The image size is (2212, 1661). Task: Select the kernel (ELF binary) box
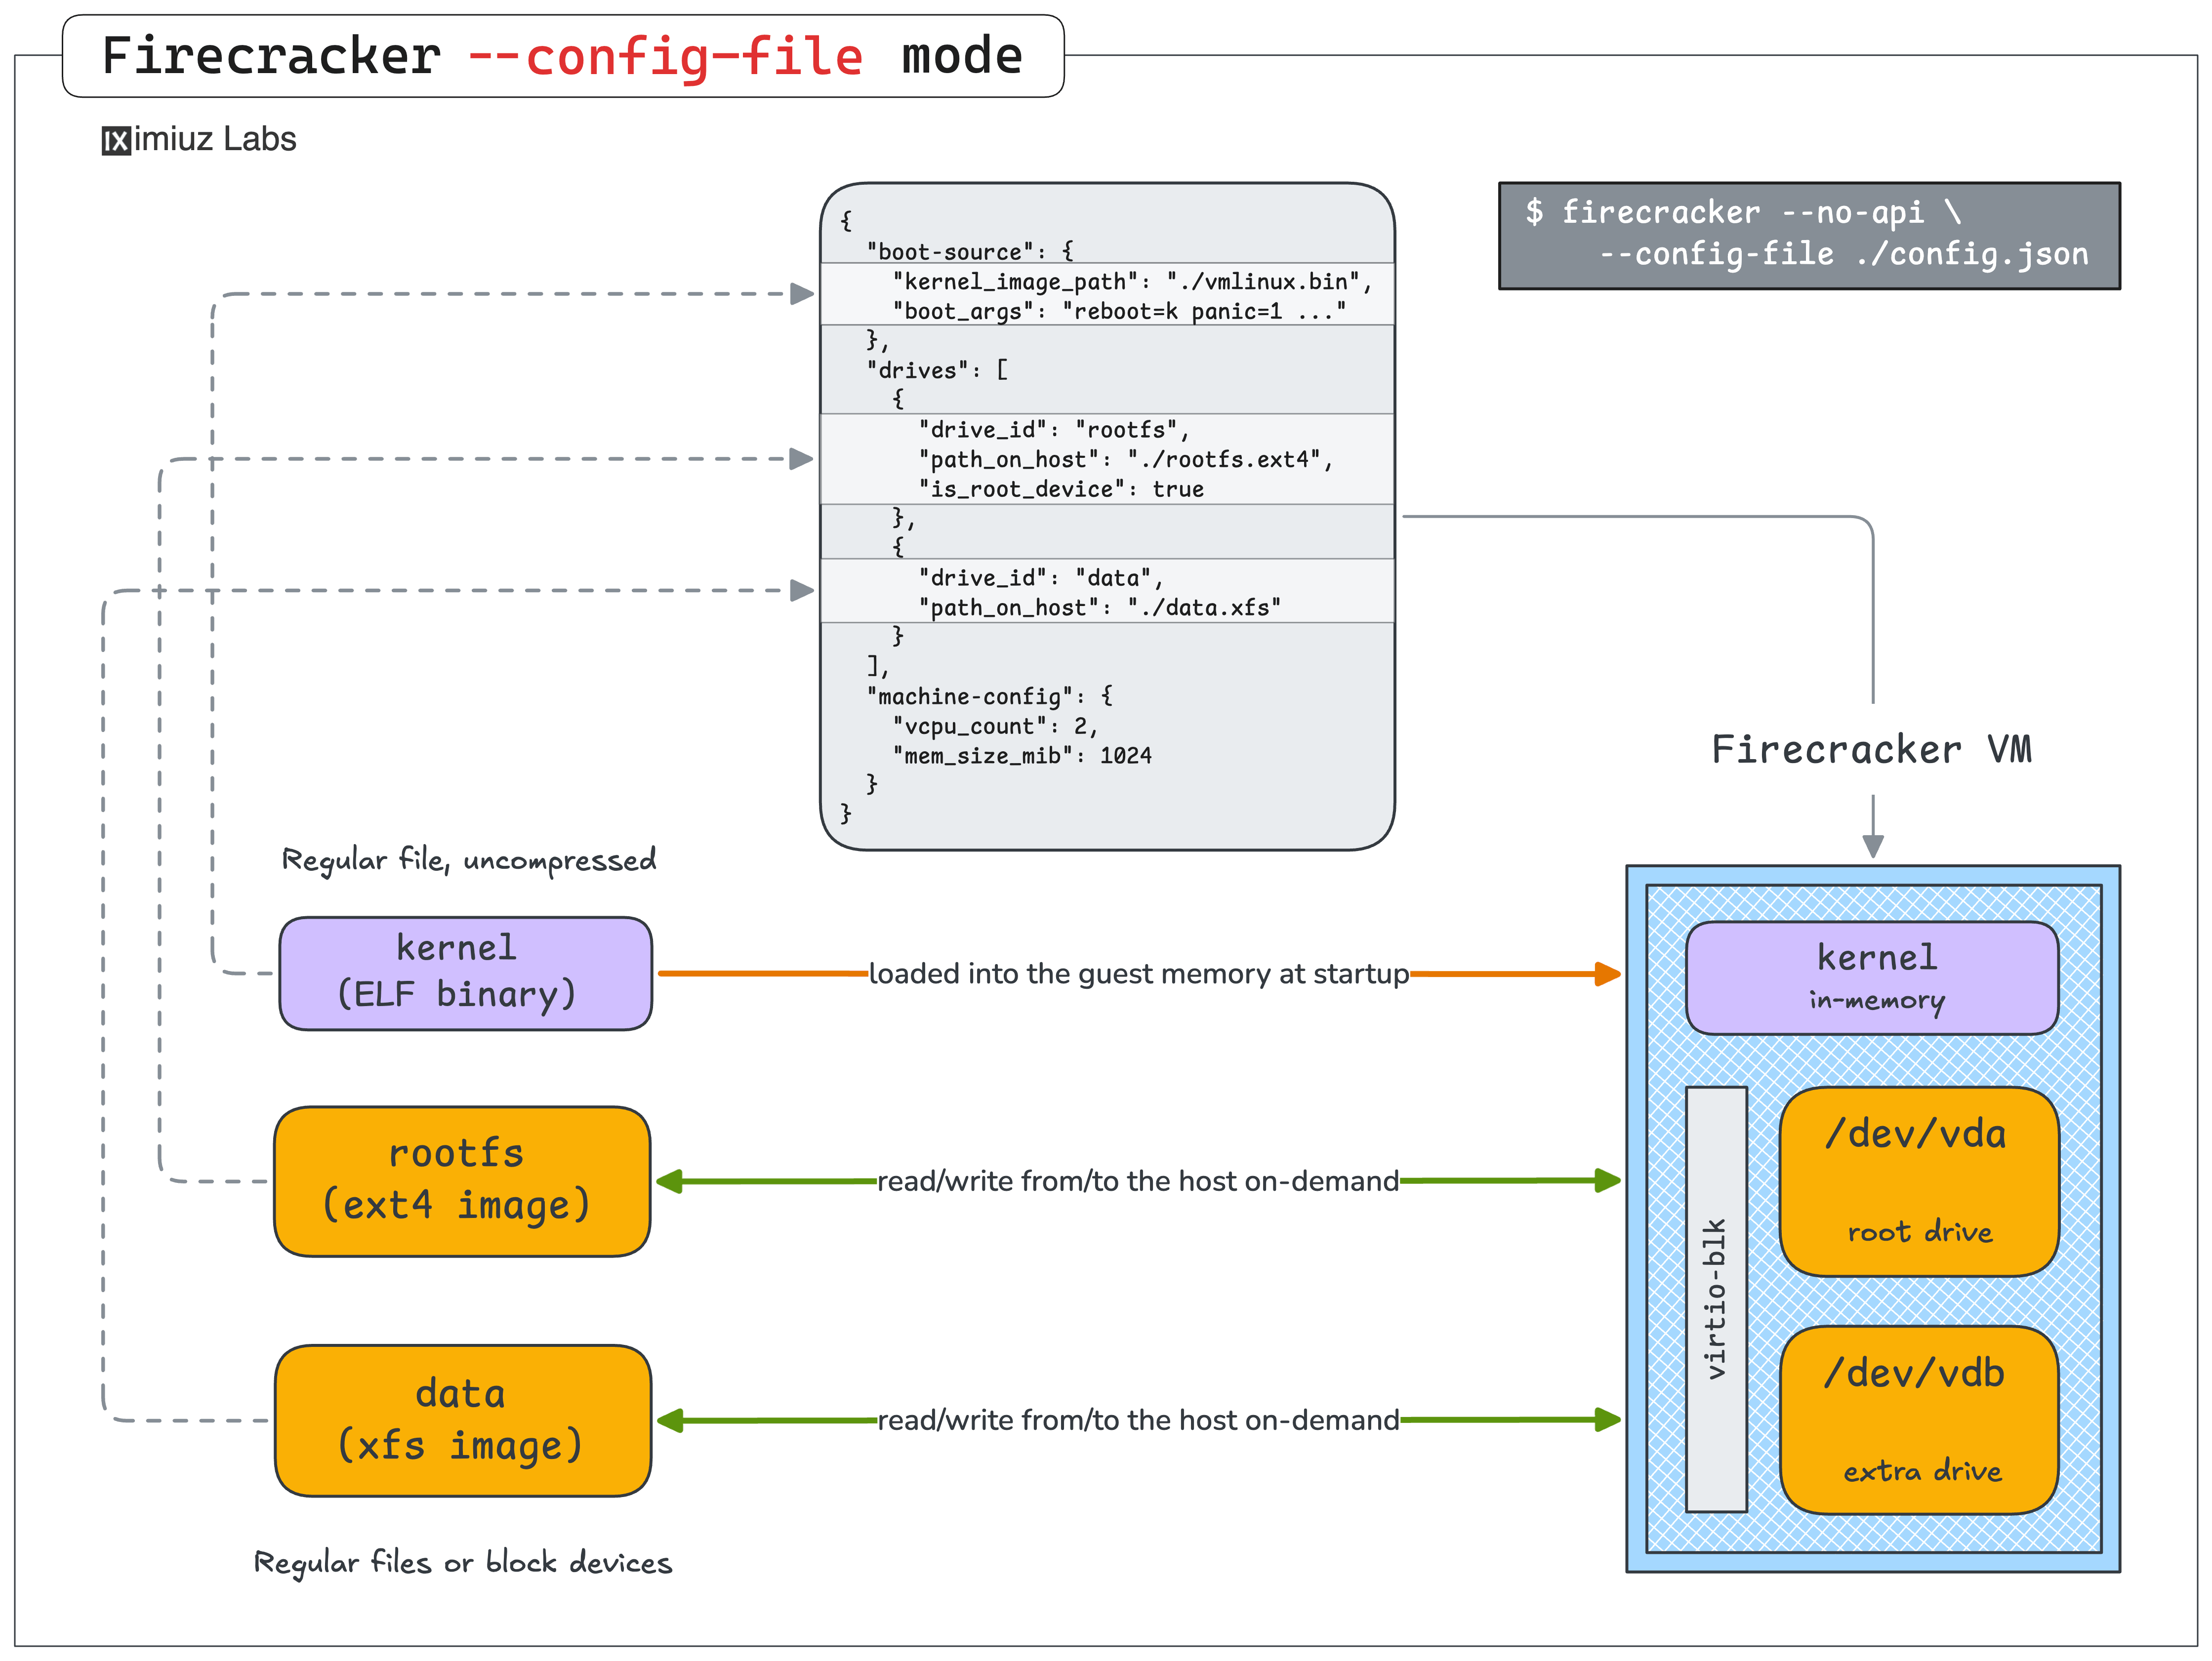(x=466, y=973)
